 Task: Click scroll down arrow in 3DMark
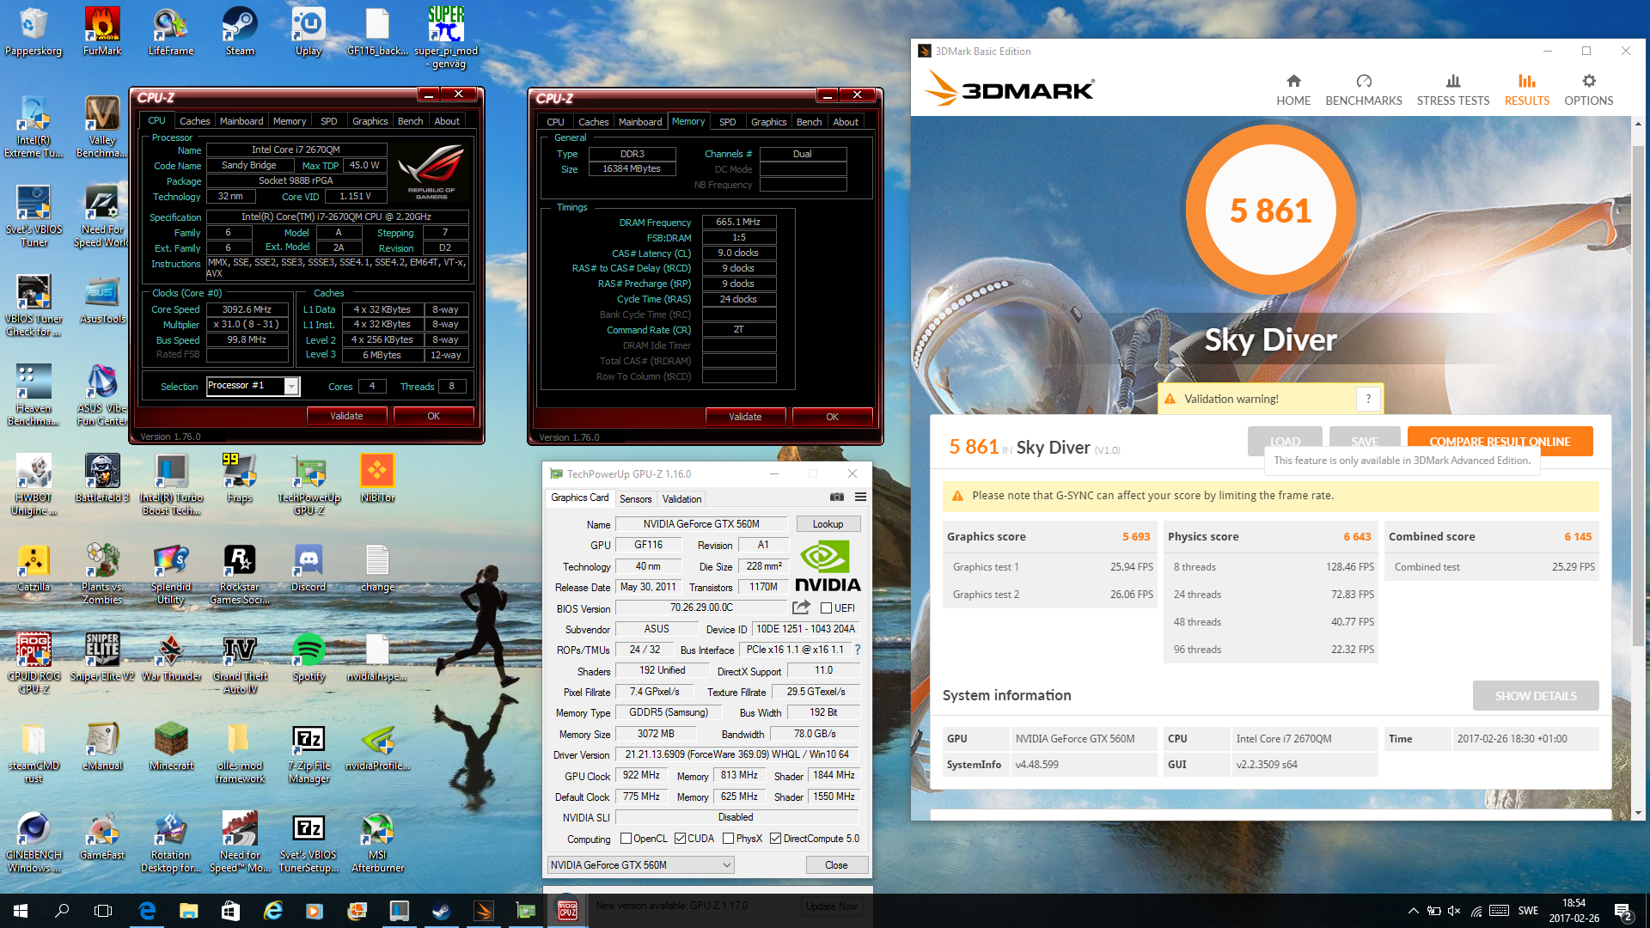point(1638,813)
